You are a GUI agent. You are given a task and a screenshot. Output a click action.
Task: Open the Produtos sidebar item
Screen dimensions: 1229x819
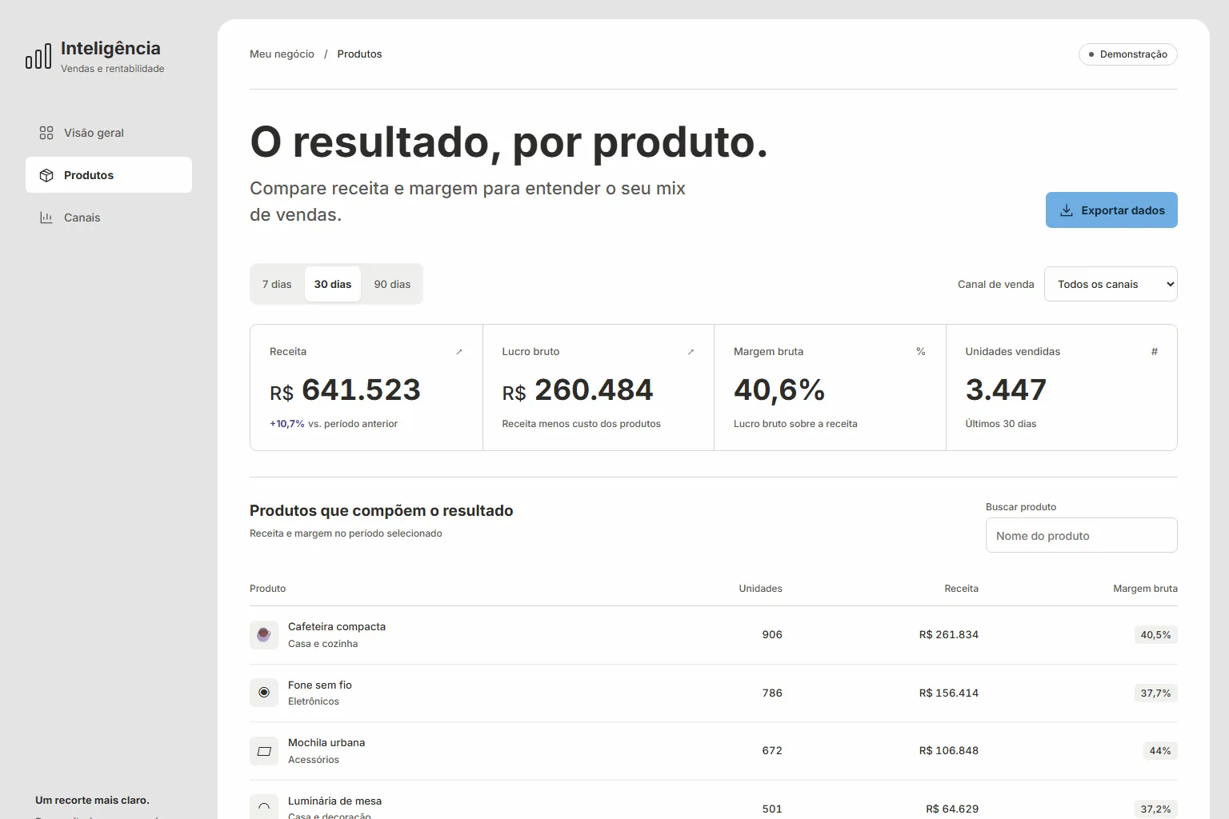pos(109,175)
